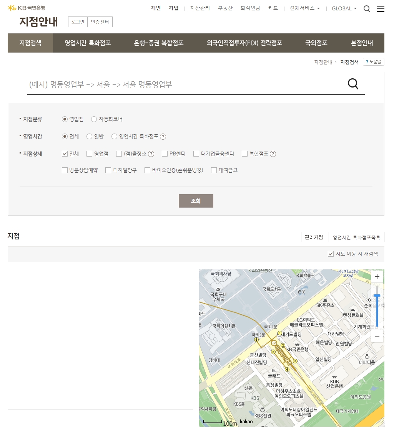The height and width of the screenshot is (434, 394).
Task: Click the 더파티움 icon on the map
Action: pyautogui.click(x=367, y=356)
